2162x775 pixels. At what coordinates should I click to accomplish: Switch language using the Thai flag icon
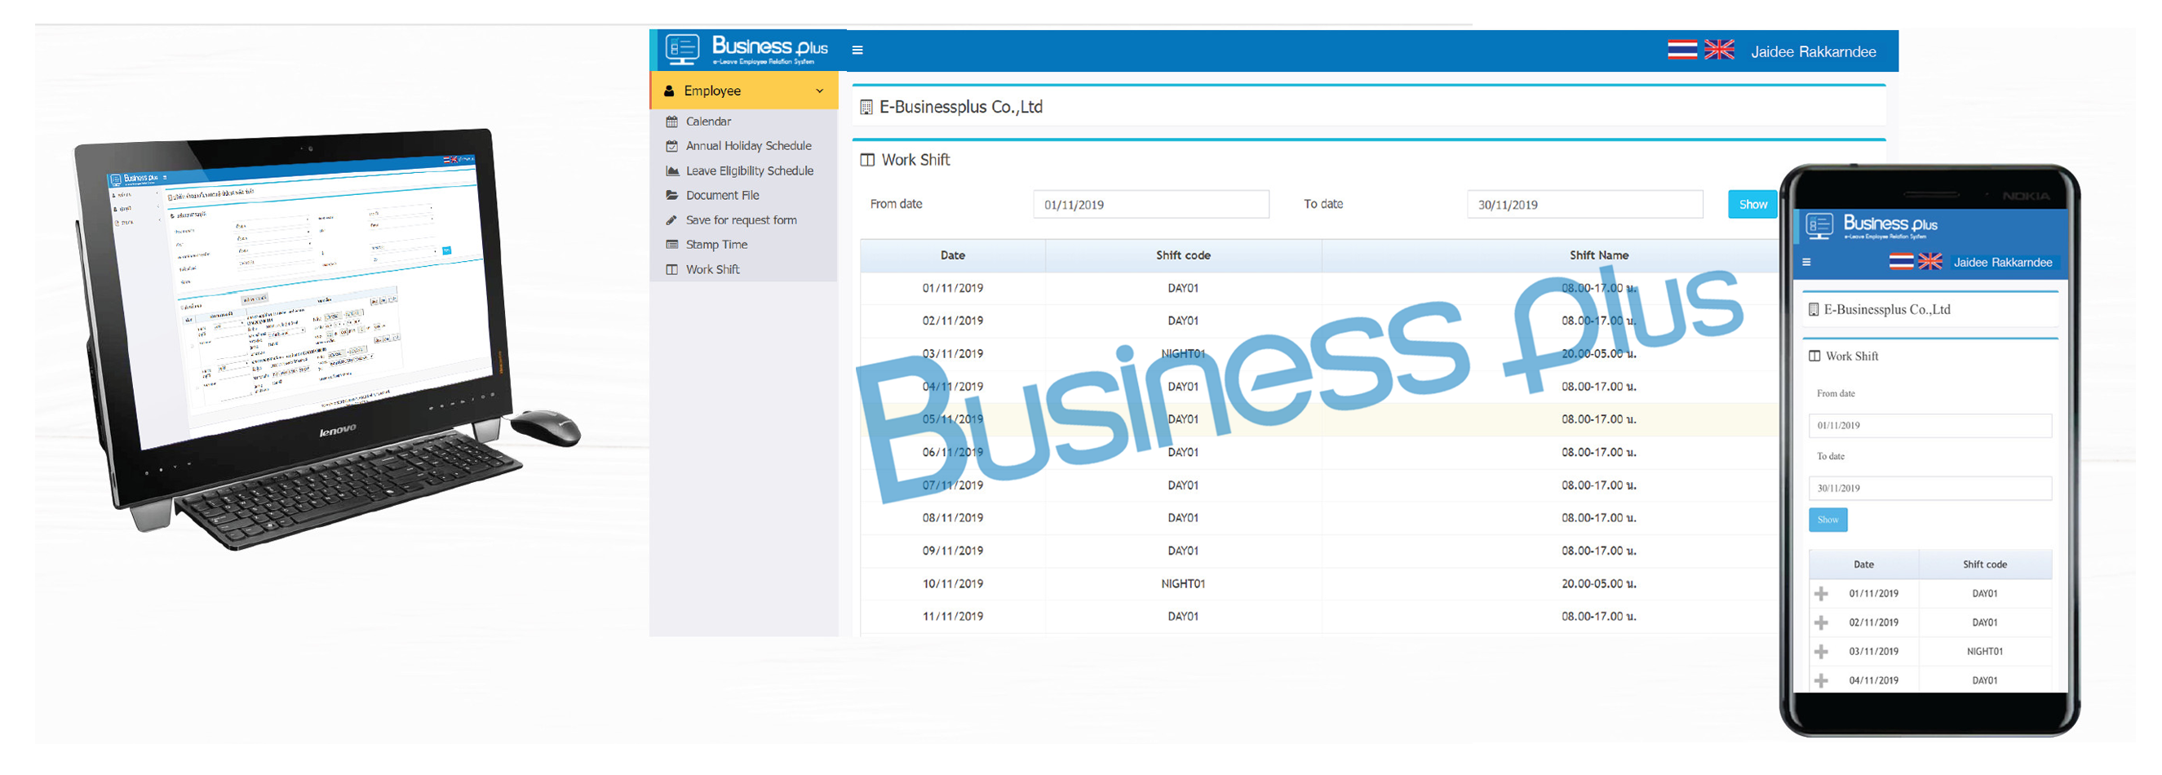click(x=1681, y=51)
